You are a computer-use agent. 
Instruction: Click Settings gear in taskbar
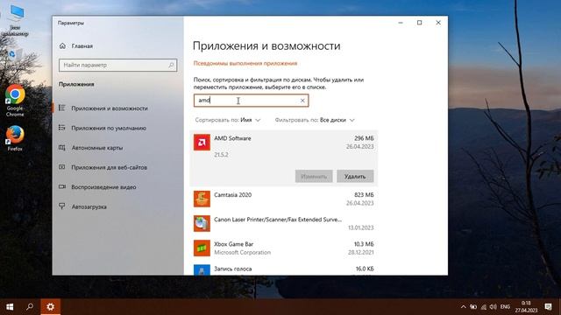click(51, 307)
